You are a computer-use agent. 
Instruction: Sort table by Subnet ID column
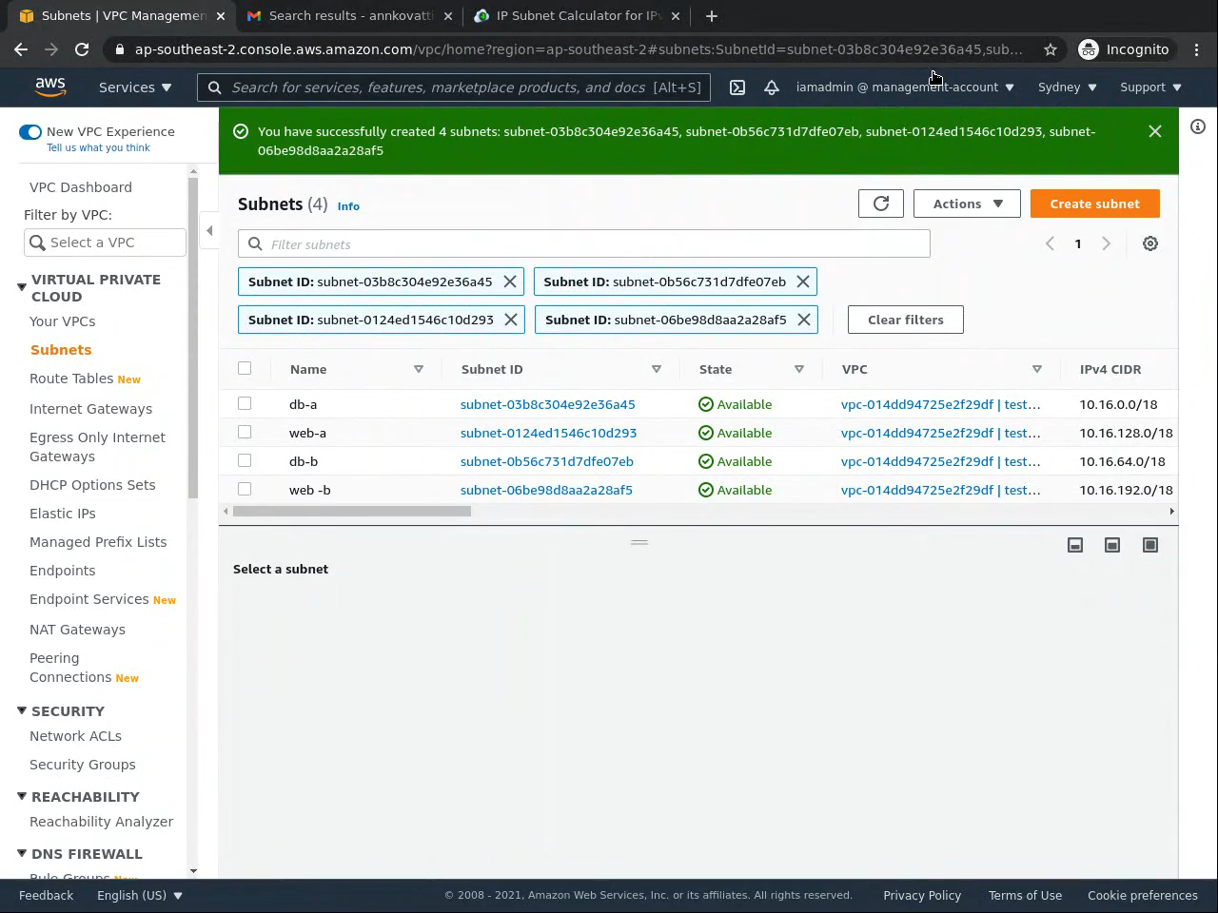tap(657, 369)
